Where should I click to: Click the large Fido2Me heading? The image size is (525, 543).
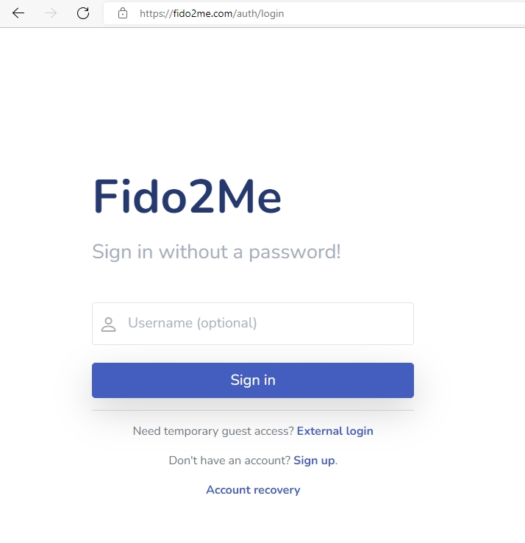(x=187, y=197)
